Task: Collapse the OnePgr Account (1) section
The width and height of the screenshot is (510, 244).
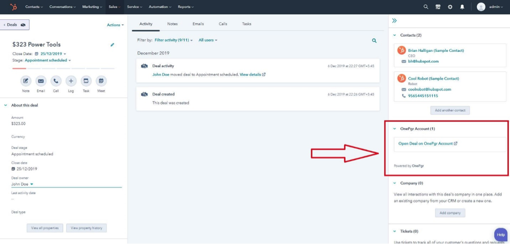Action: click(394, 129)
